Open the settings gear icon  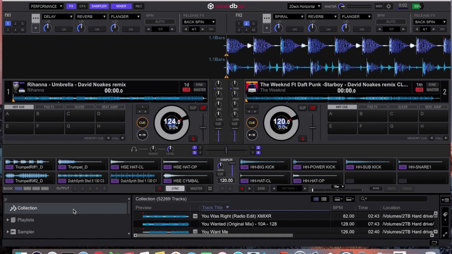[389, 6]
